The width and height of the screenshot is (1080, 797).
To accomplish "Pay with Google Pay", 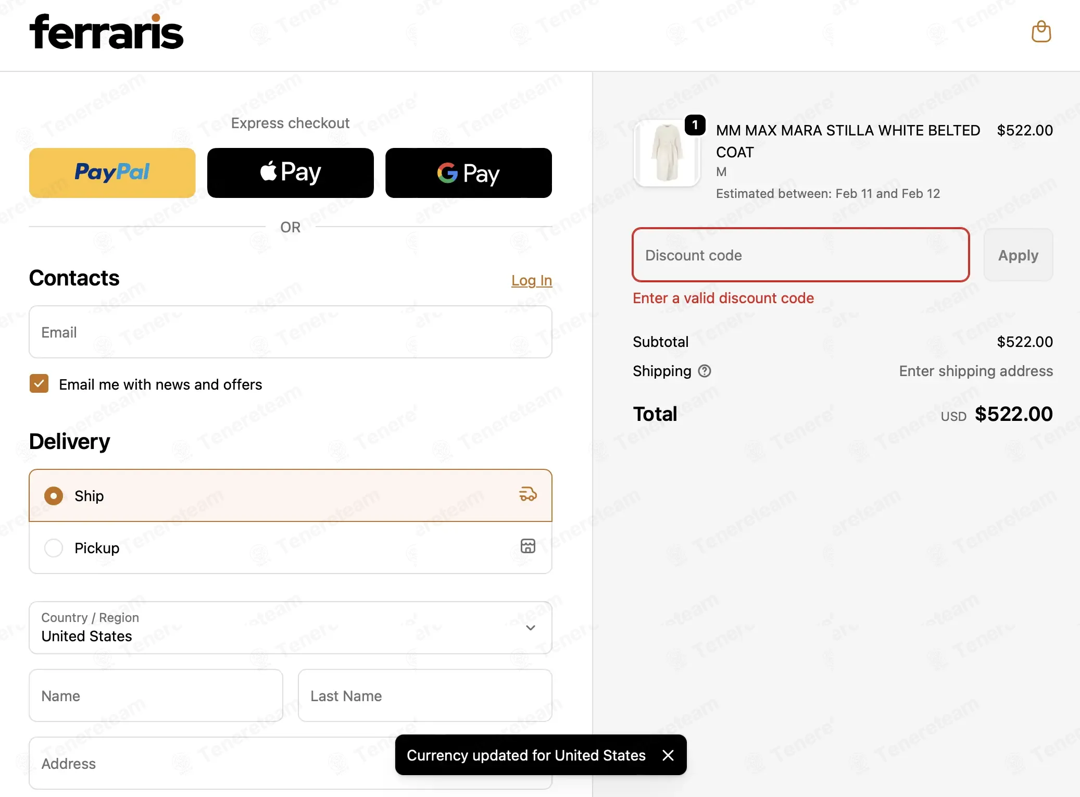I will (x=468, y=173).
